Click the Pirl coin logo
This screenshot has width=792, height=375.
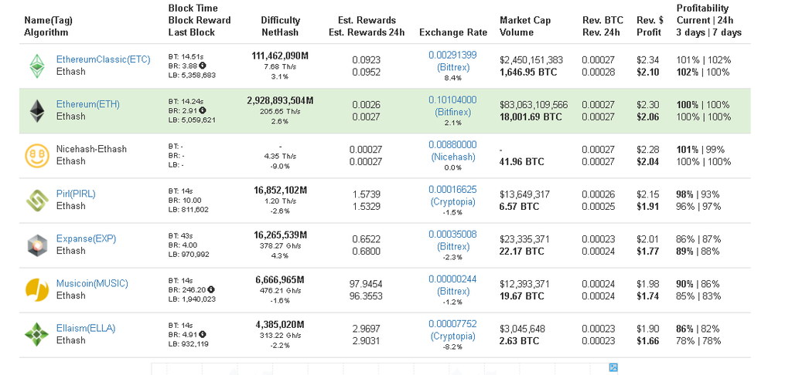point(37,201)
